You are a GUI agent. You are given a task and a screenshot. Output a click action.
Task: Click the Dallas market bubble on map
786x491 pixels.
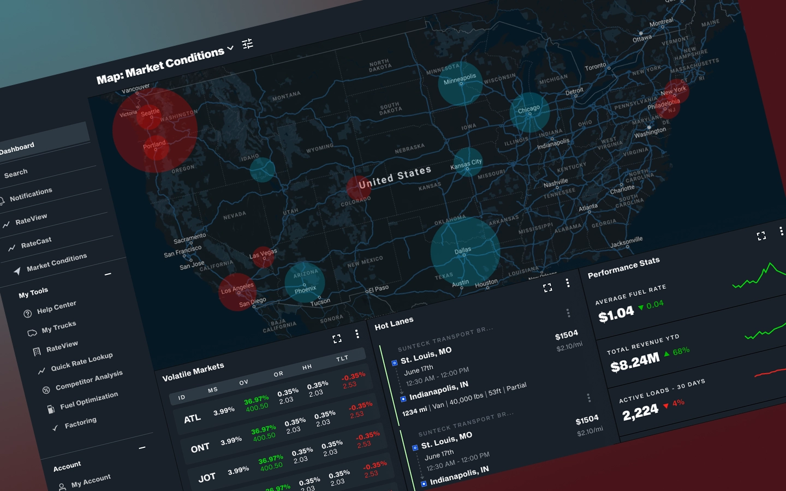(465, 251)
